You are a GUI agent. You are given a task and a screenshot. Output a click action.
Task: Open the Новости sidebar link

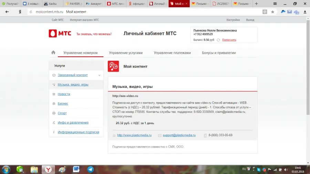[64, 94]
